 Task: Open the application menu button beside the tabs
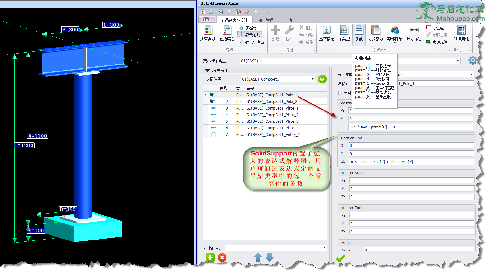(x=207, y=20)
